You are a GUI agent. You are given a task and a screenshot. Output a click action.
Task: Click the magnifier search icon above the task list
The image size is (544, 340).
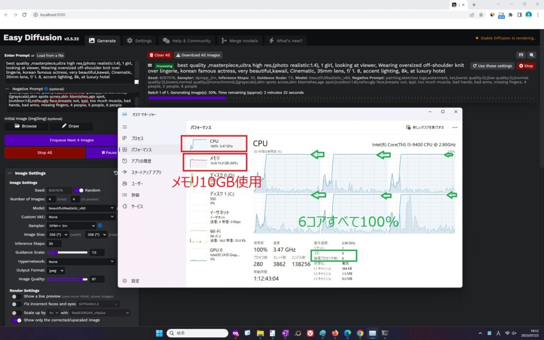coord(532,55)
